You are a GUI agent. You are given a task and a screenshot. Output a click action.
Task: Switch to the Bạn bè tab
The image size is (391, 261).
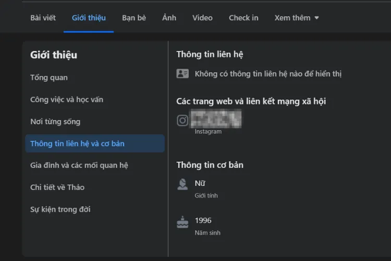tap(134, 18)
